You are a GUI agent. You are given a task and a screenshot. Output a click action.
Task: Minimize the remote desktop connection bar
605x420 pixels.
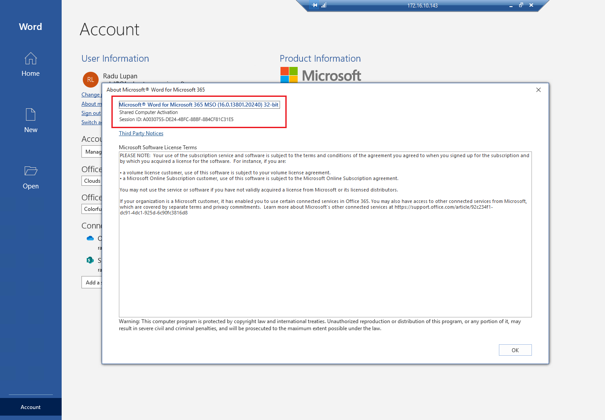[x=511, y=5]
